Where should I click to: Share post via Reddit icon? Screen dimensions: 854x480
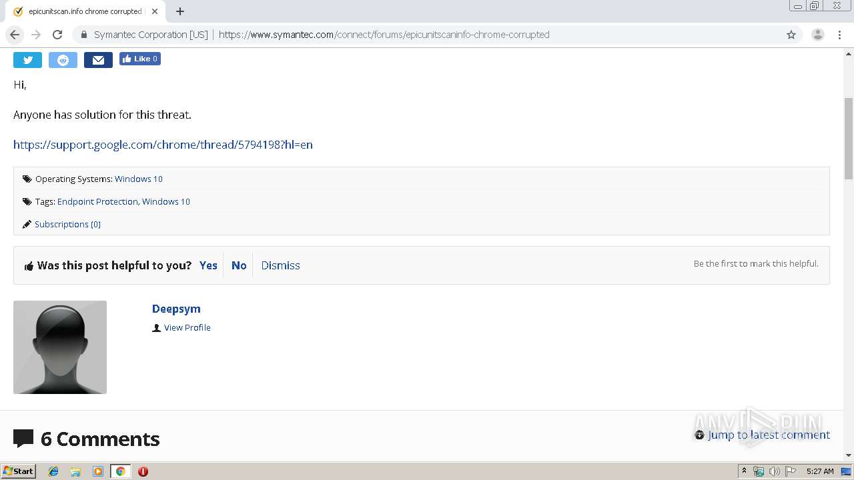coord(63,60)
